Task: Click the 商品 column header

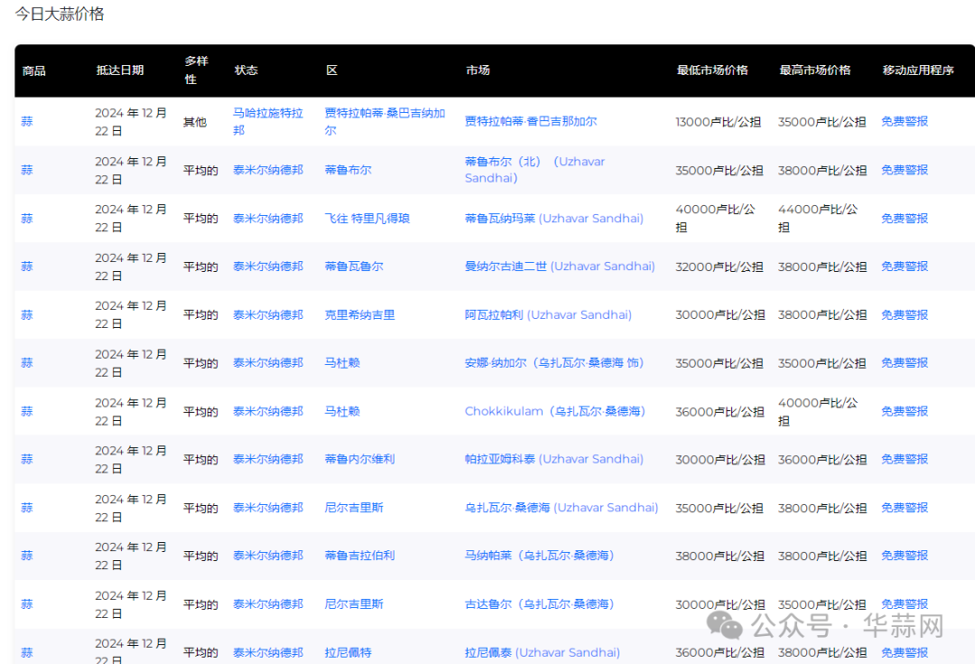Action: tap(34, 70)
